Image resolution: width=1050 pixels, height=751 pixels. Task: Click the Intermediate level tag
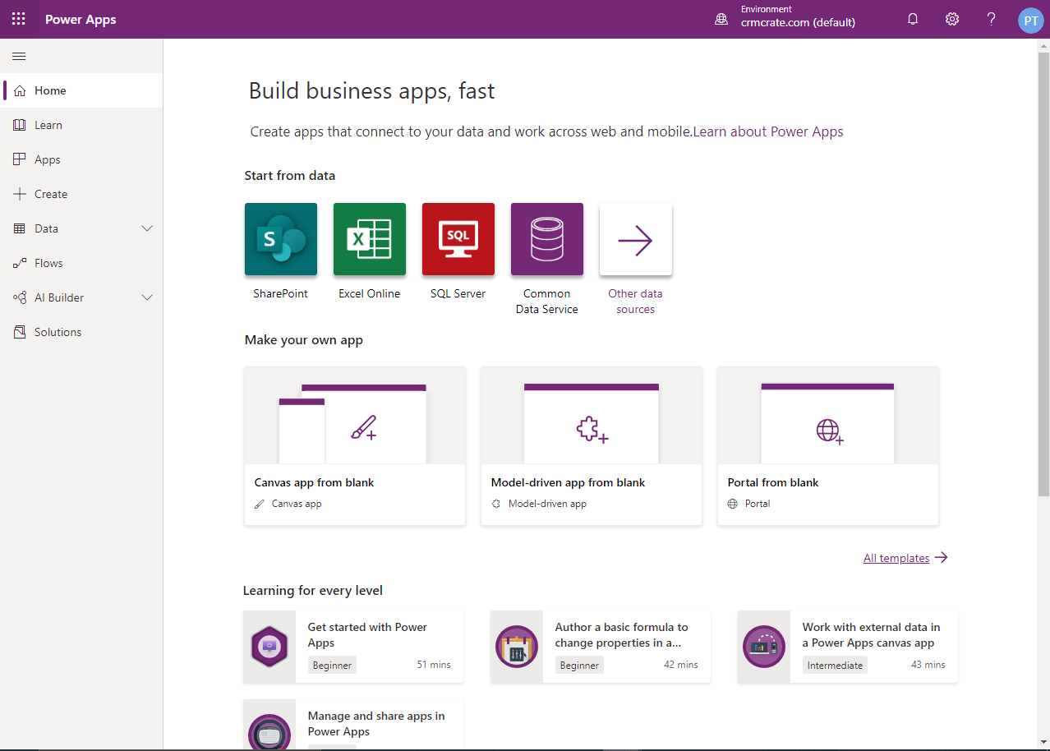835,666
